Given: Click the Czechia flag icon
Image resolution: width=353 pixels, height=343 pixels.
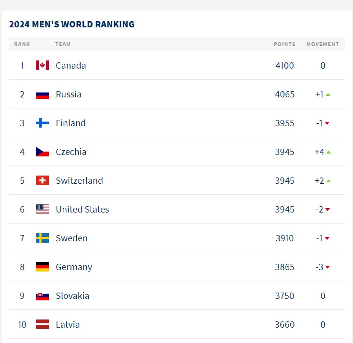Looking at the screenshot, I should 42,152.
